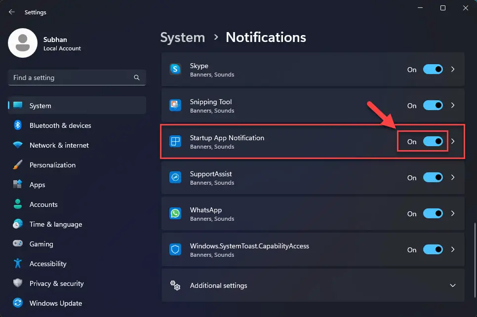Open Accessibility settings label
477x317 pixels.
48,264
